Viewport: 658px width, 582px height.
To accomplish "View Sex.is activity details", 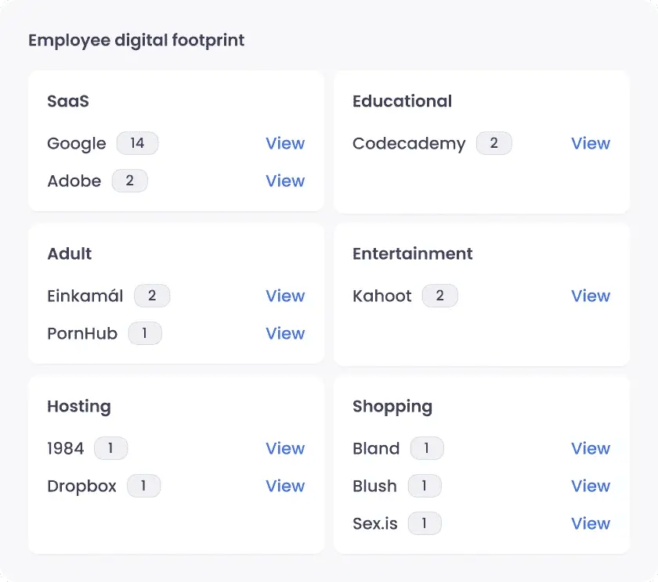I will tap(590, 523).
